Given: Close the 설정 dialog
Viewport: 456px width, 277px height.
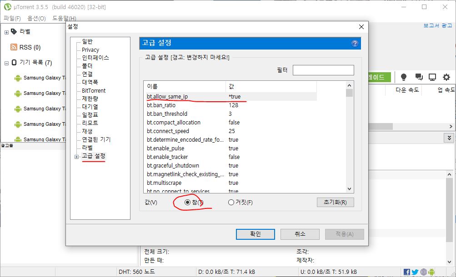Looking at the screenshot, I should (361, 27).
